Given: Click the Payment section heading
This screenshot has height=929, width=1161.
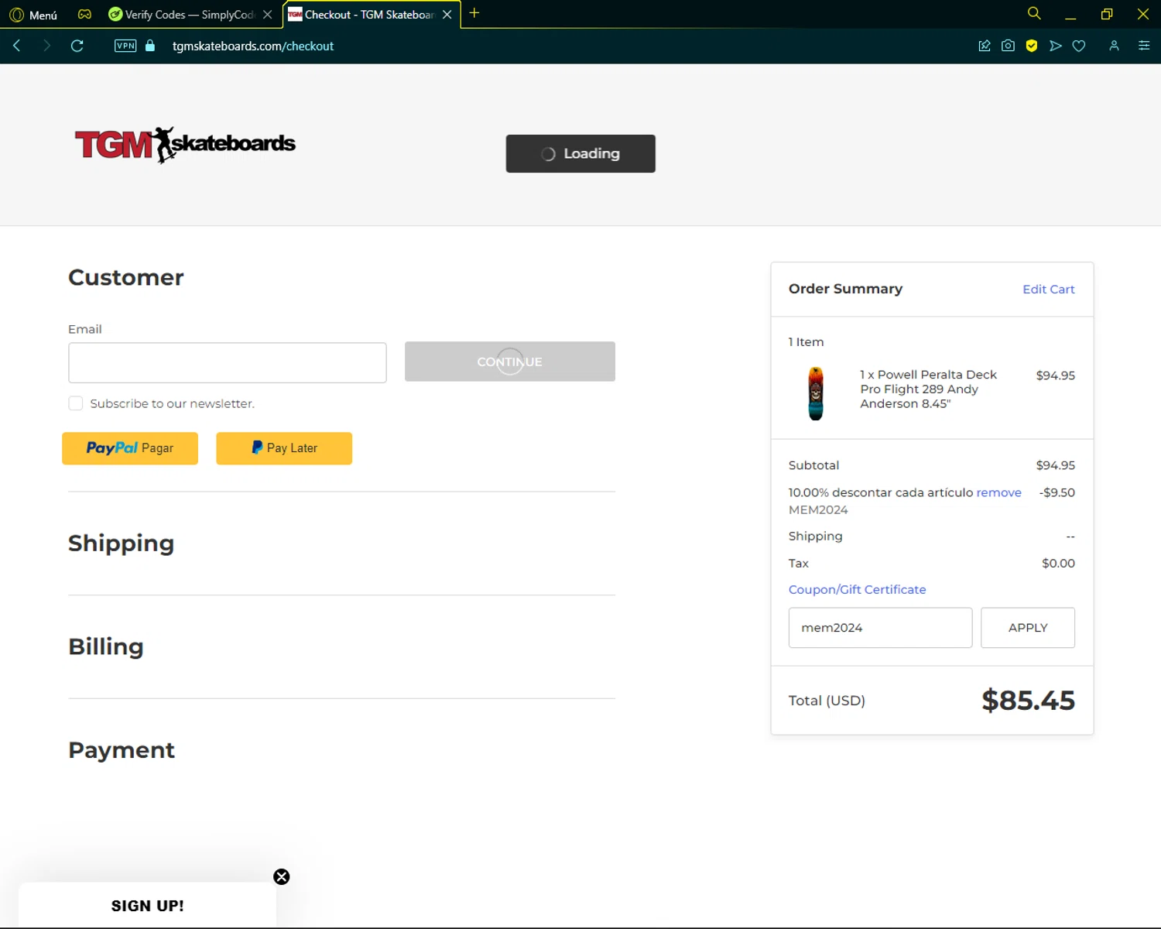Looking at the screenshot, I should tap(122, 749).
